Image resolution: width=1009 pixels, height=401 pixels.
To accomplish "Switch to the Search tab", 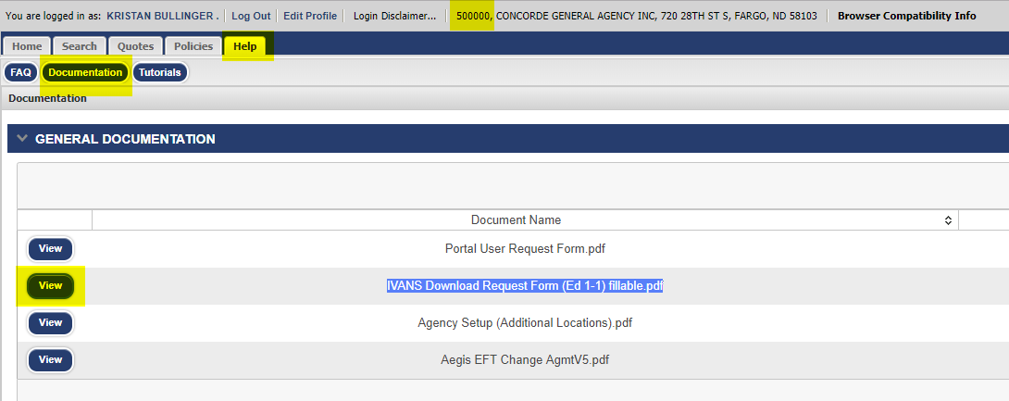I will (80, 46).
